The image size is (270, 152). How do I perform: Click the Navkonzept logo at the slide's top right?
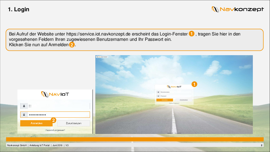click(x=238, y=9)
